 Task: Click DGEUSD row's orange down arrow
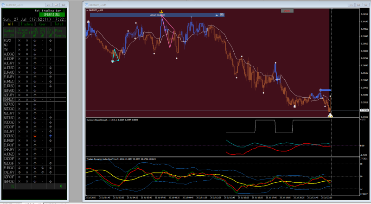(35, 136)
